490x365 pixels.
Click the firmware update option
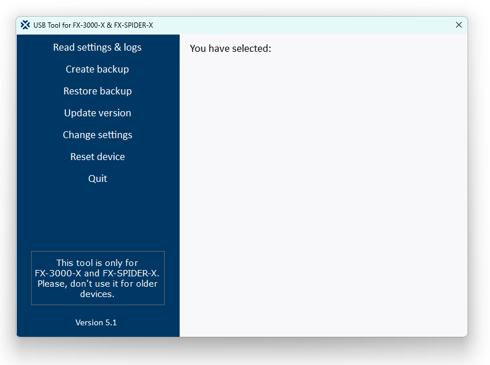97,113
